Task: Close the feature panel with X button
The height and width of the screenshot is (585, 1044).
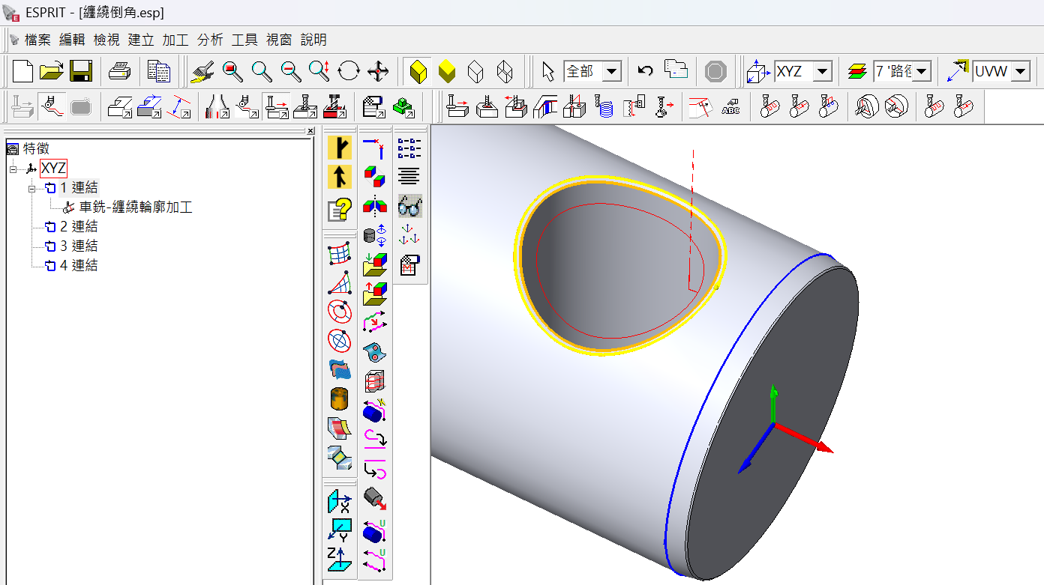Action: coord(310,131)
